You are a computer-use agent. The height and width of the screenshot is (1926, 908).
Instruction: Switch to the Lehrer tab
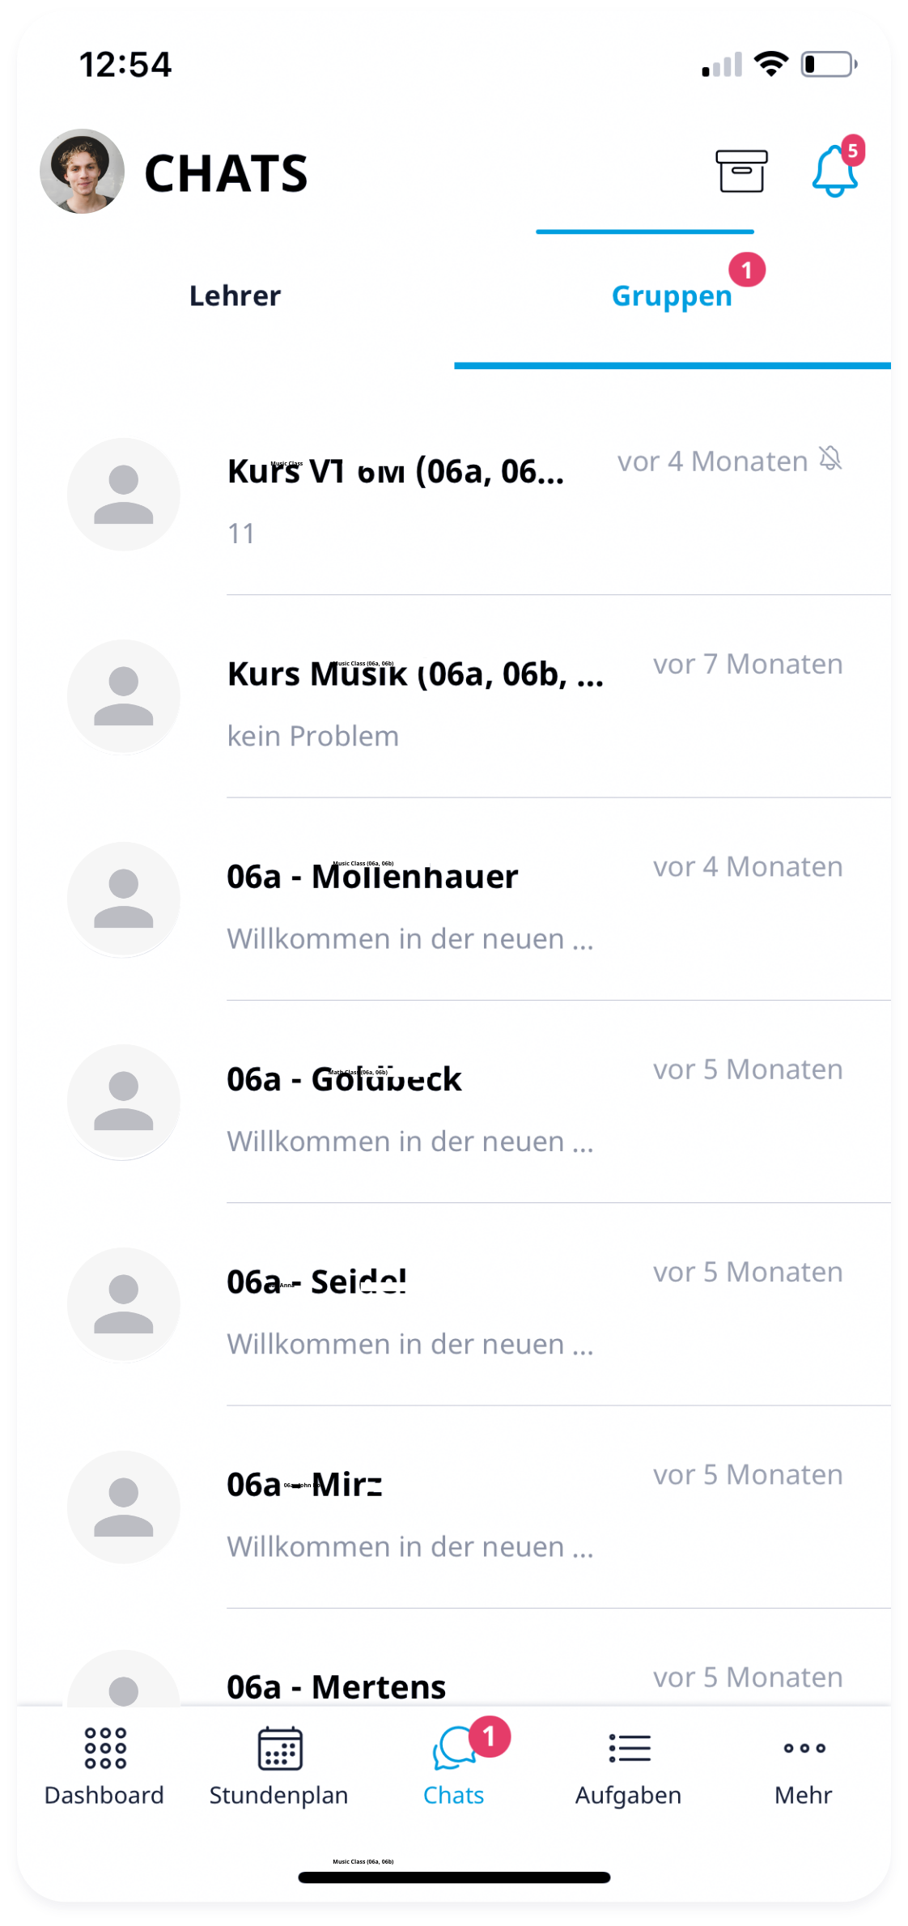pos(235,296)
